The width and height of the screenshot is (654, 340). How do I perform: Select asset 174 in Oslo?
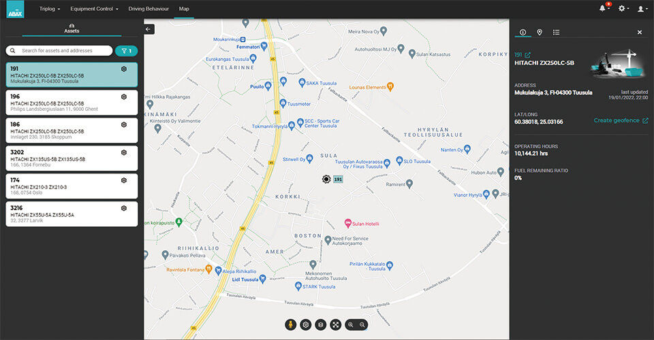pyautogui.click(x=72, y=186)
